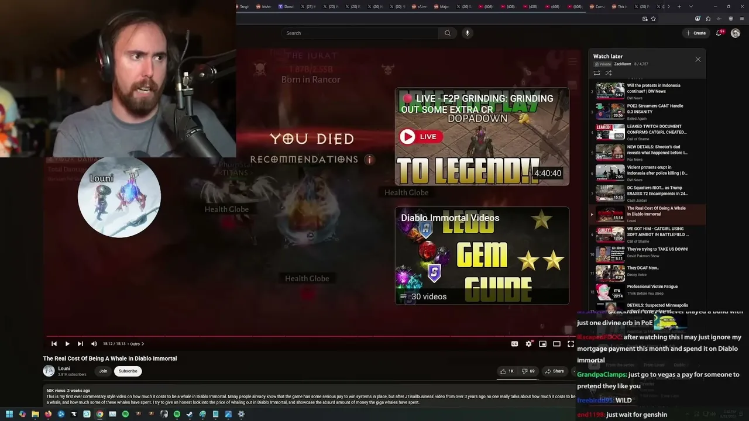This screenshot has height=421, width=749.
Task: Toggle loop playlist in Watch later panel
Action: [597, 73]
